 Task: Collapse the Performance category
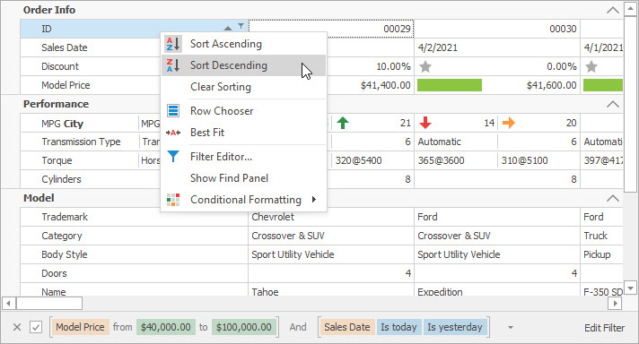612,104
